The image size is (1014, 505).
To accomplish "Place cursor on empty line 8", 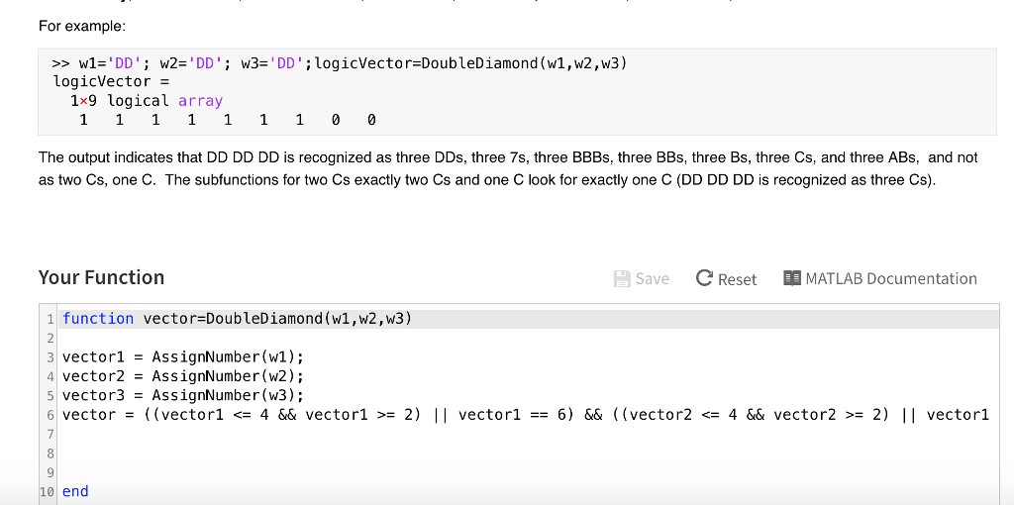I will pyautogui.click(x=297, y=453).
